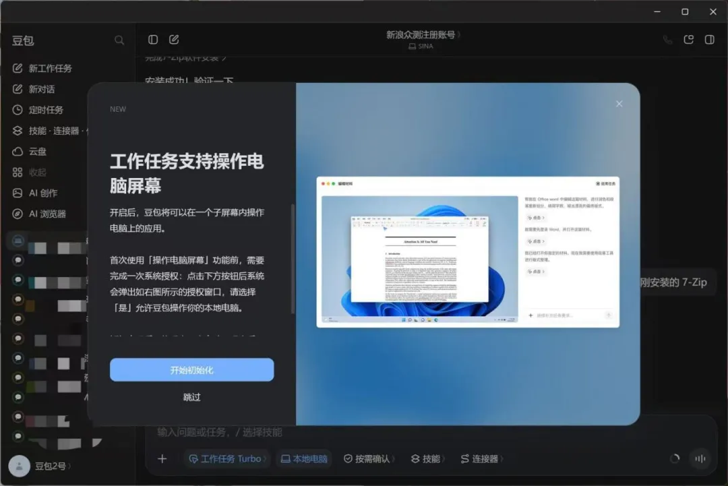Open 新工作任务 in the sidebar
728x486 pixels.
(x=42, y=68)
